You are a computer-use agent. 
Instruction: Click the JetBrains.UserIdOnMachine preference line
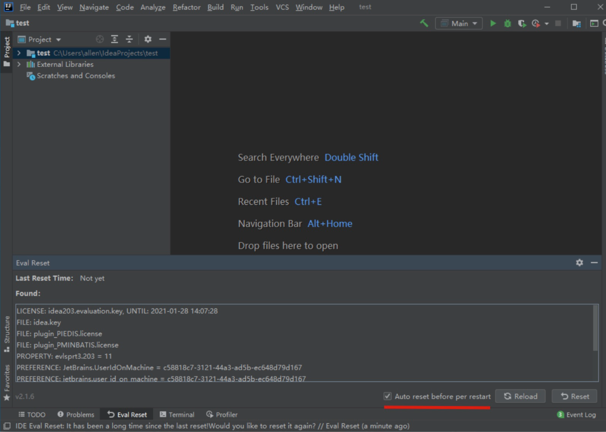click(159, 367)
